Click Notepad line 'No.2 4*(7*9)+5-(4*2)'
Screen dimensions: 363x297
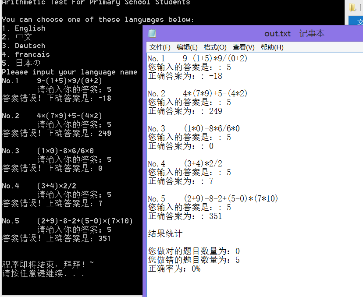(x=197, y=93)
